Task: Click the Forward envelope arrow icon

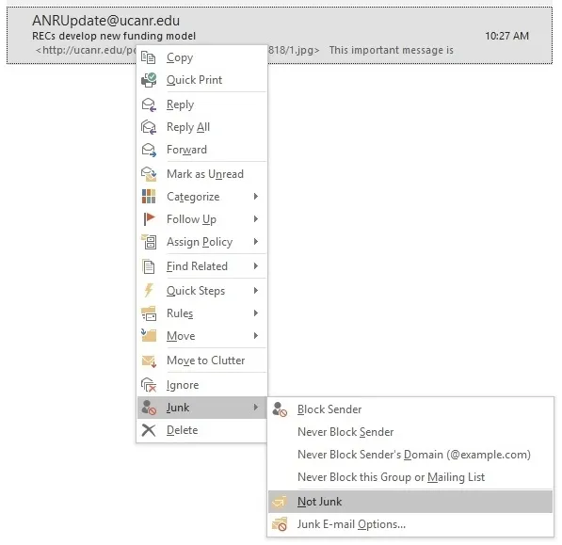Action: click(x=149, y=150)
